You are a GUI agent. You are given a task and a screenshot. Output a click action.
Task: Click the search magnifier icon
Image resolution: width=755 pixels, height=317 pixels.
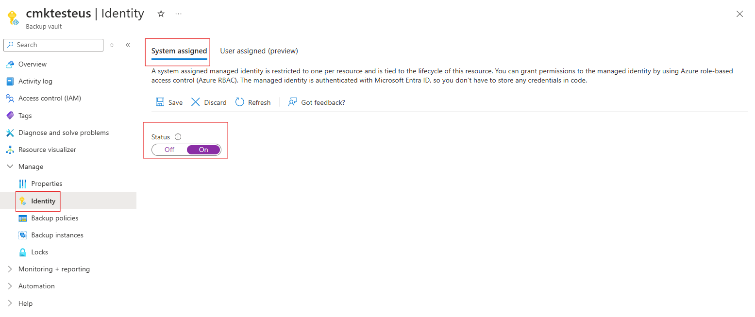[10, 45]
